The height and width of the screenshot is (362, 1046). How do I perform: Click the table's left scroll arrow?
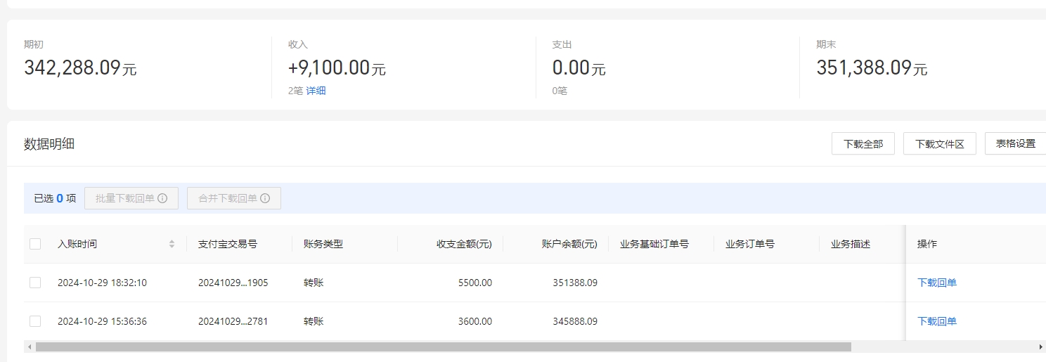tap(29, 347)
